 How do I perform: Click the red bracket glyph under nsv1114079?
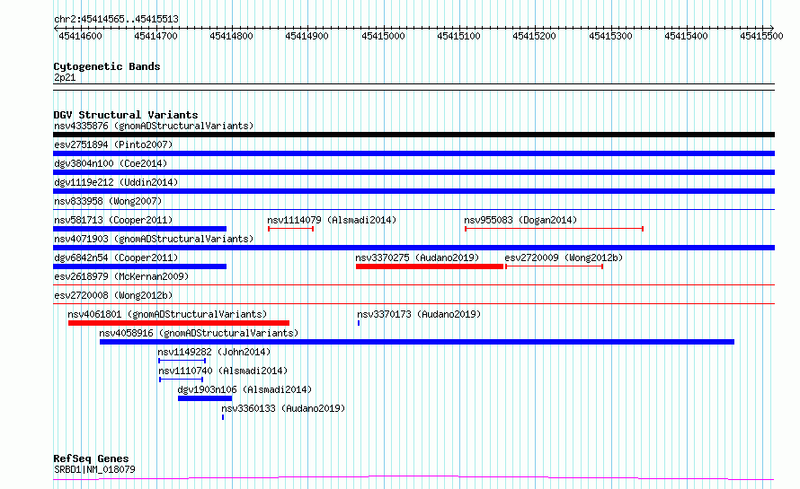pos(291,229)
